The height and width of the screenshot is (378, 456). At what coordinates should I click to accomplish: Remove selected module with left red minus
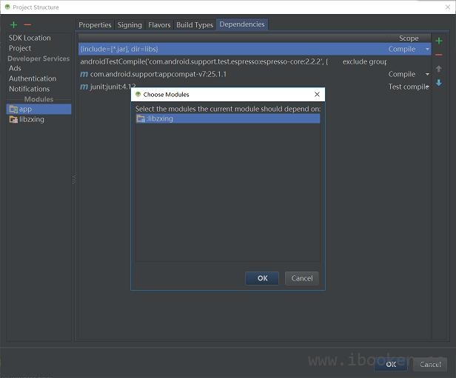click(x=27, y=25)
